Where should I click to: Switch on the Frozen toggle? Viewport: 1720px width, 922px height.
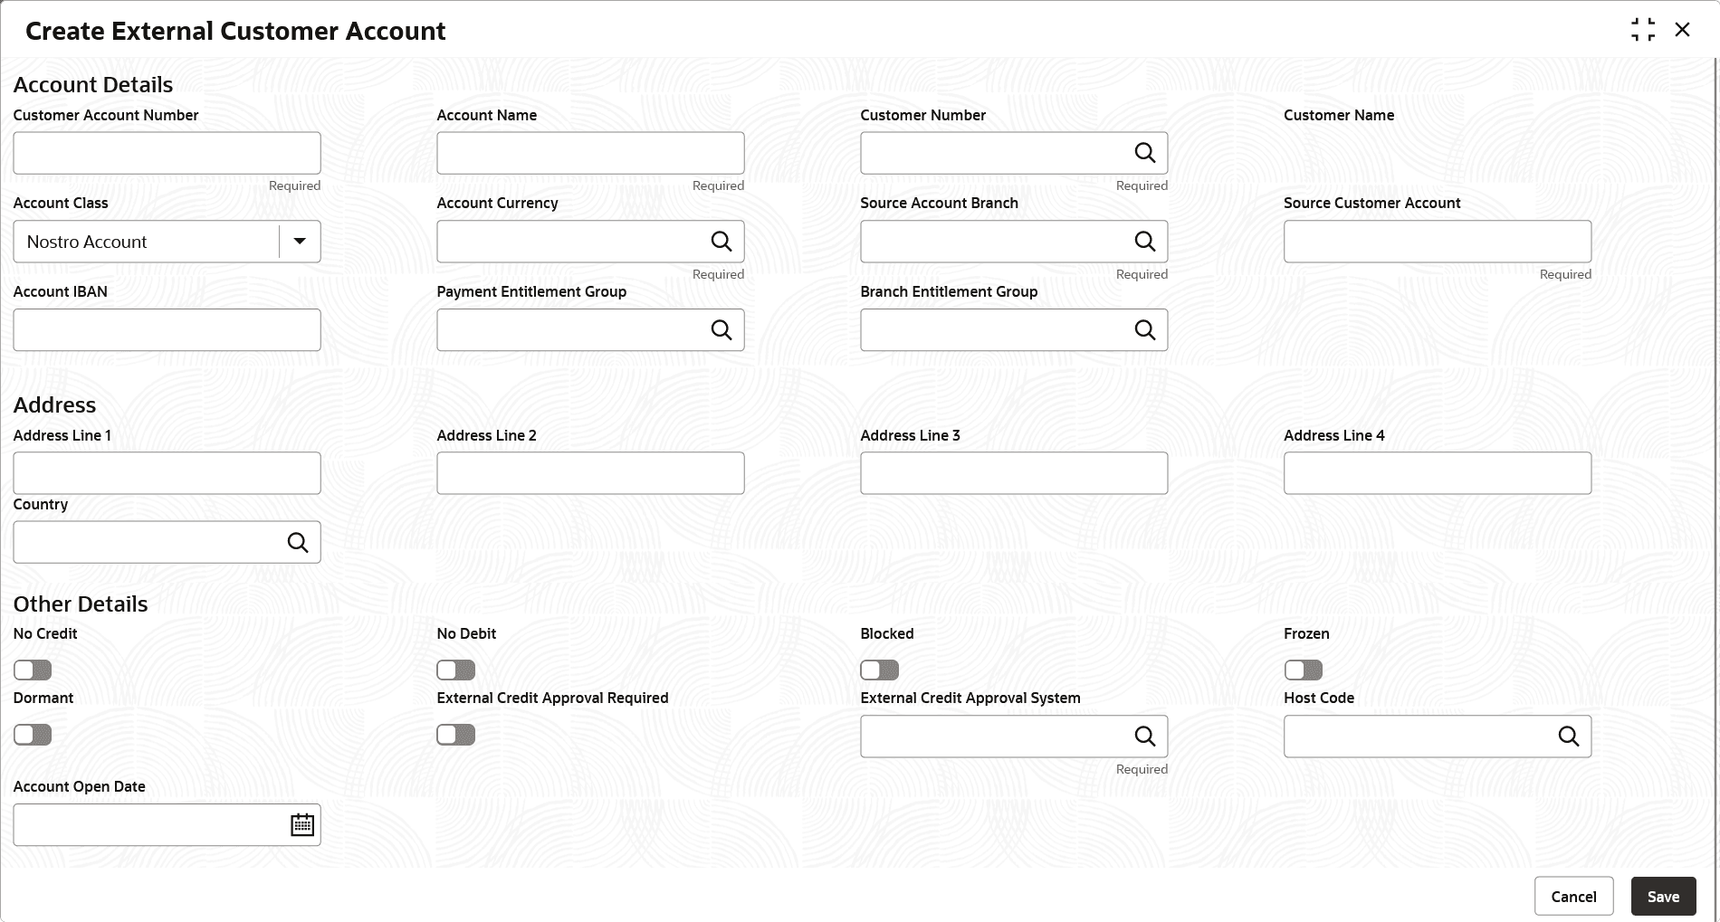(1303, 670)
